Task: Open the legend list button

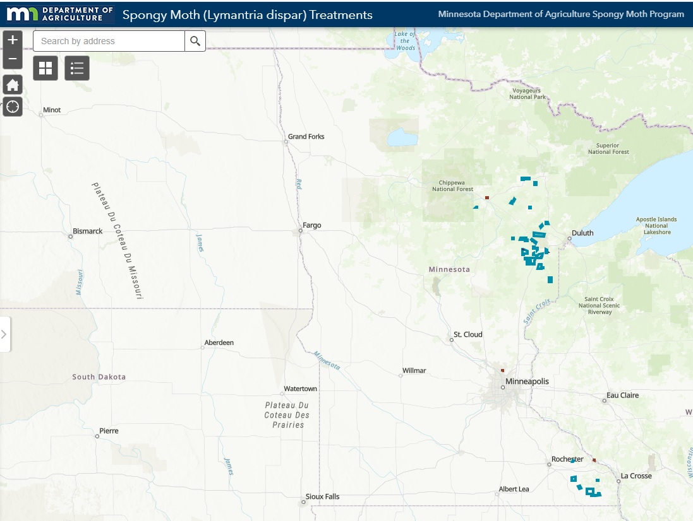Action: point(77,68)
